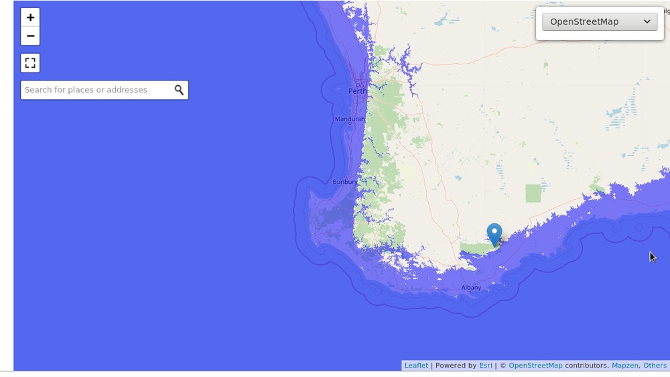The image size is (670, 377).
Task: Click the search magnifier icon
Action: click(179, 90)
